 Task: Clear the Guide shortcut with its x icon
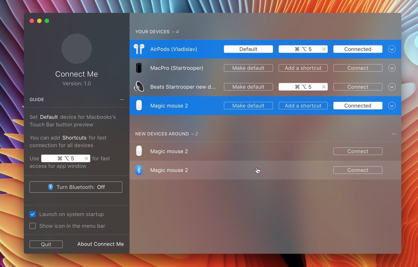click(x=87, y=159)
